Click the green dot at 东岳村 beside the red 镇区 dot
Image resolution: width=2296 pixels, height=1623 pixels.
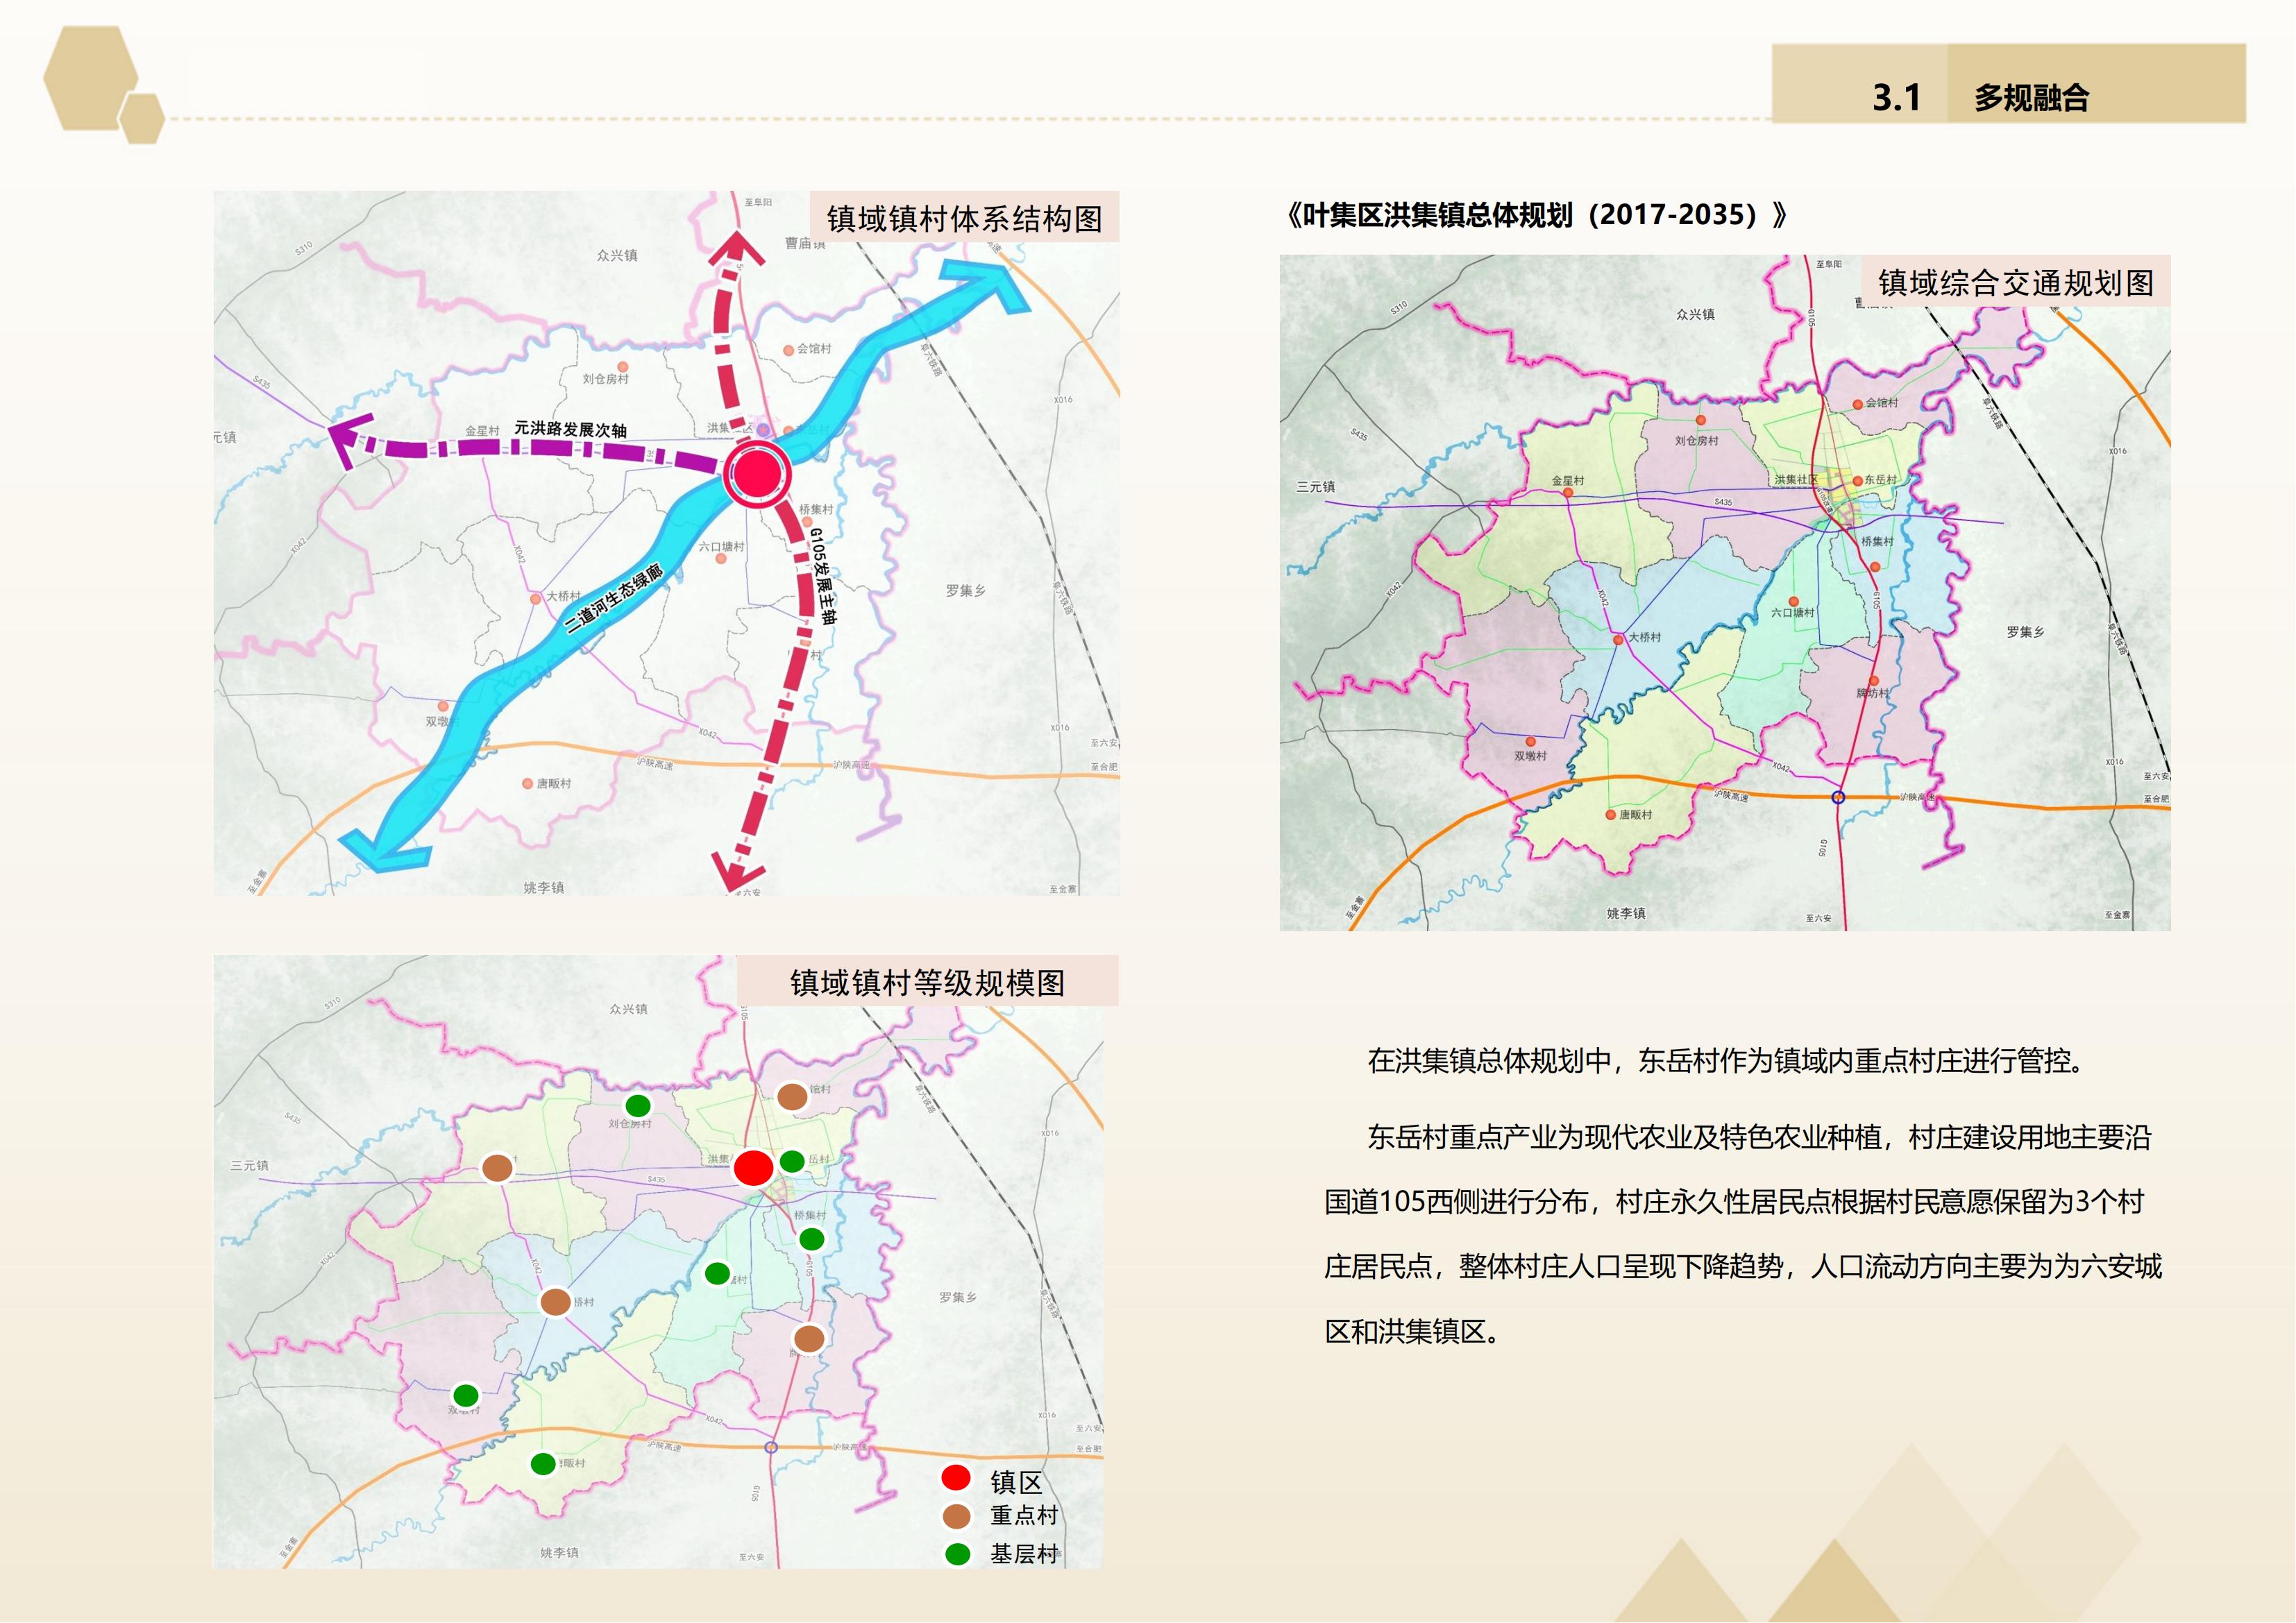[792, 1161]
